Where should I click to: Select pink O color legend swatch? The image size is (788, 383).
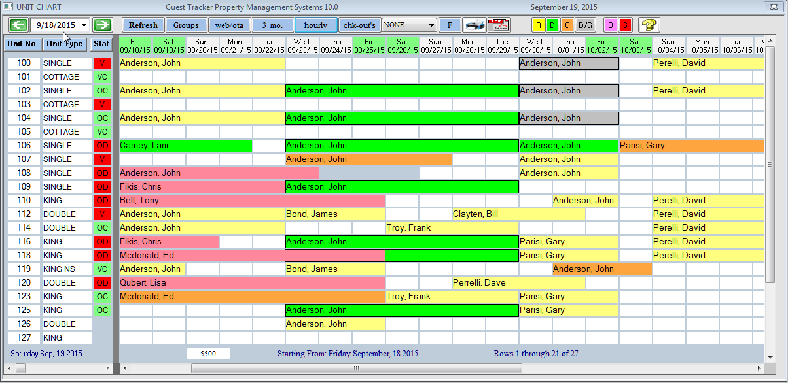coord(610,25)
